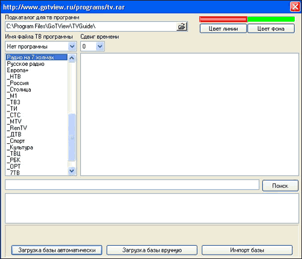The image size is (302, 259).
Task: Browse for the TV program subfolder
Action: (182, 27)
